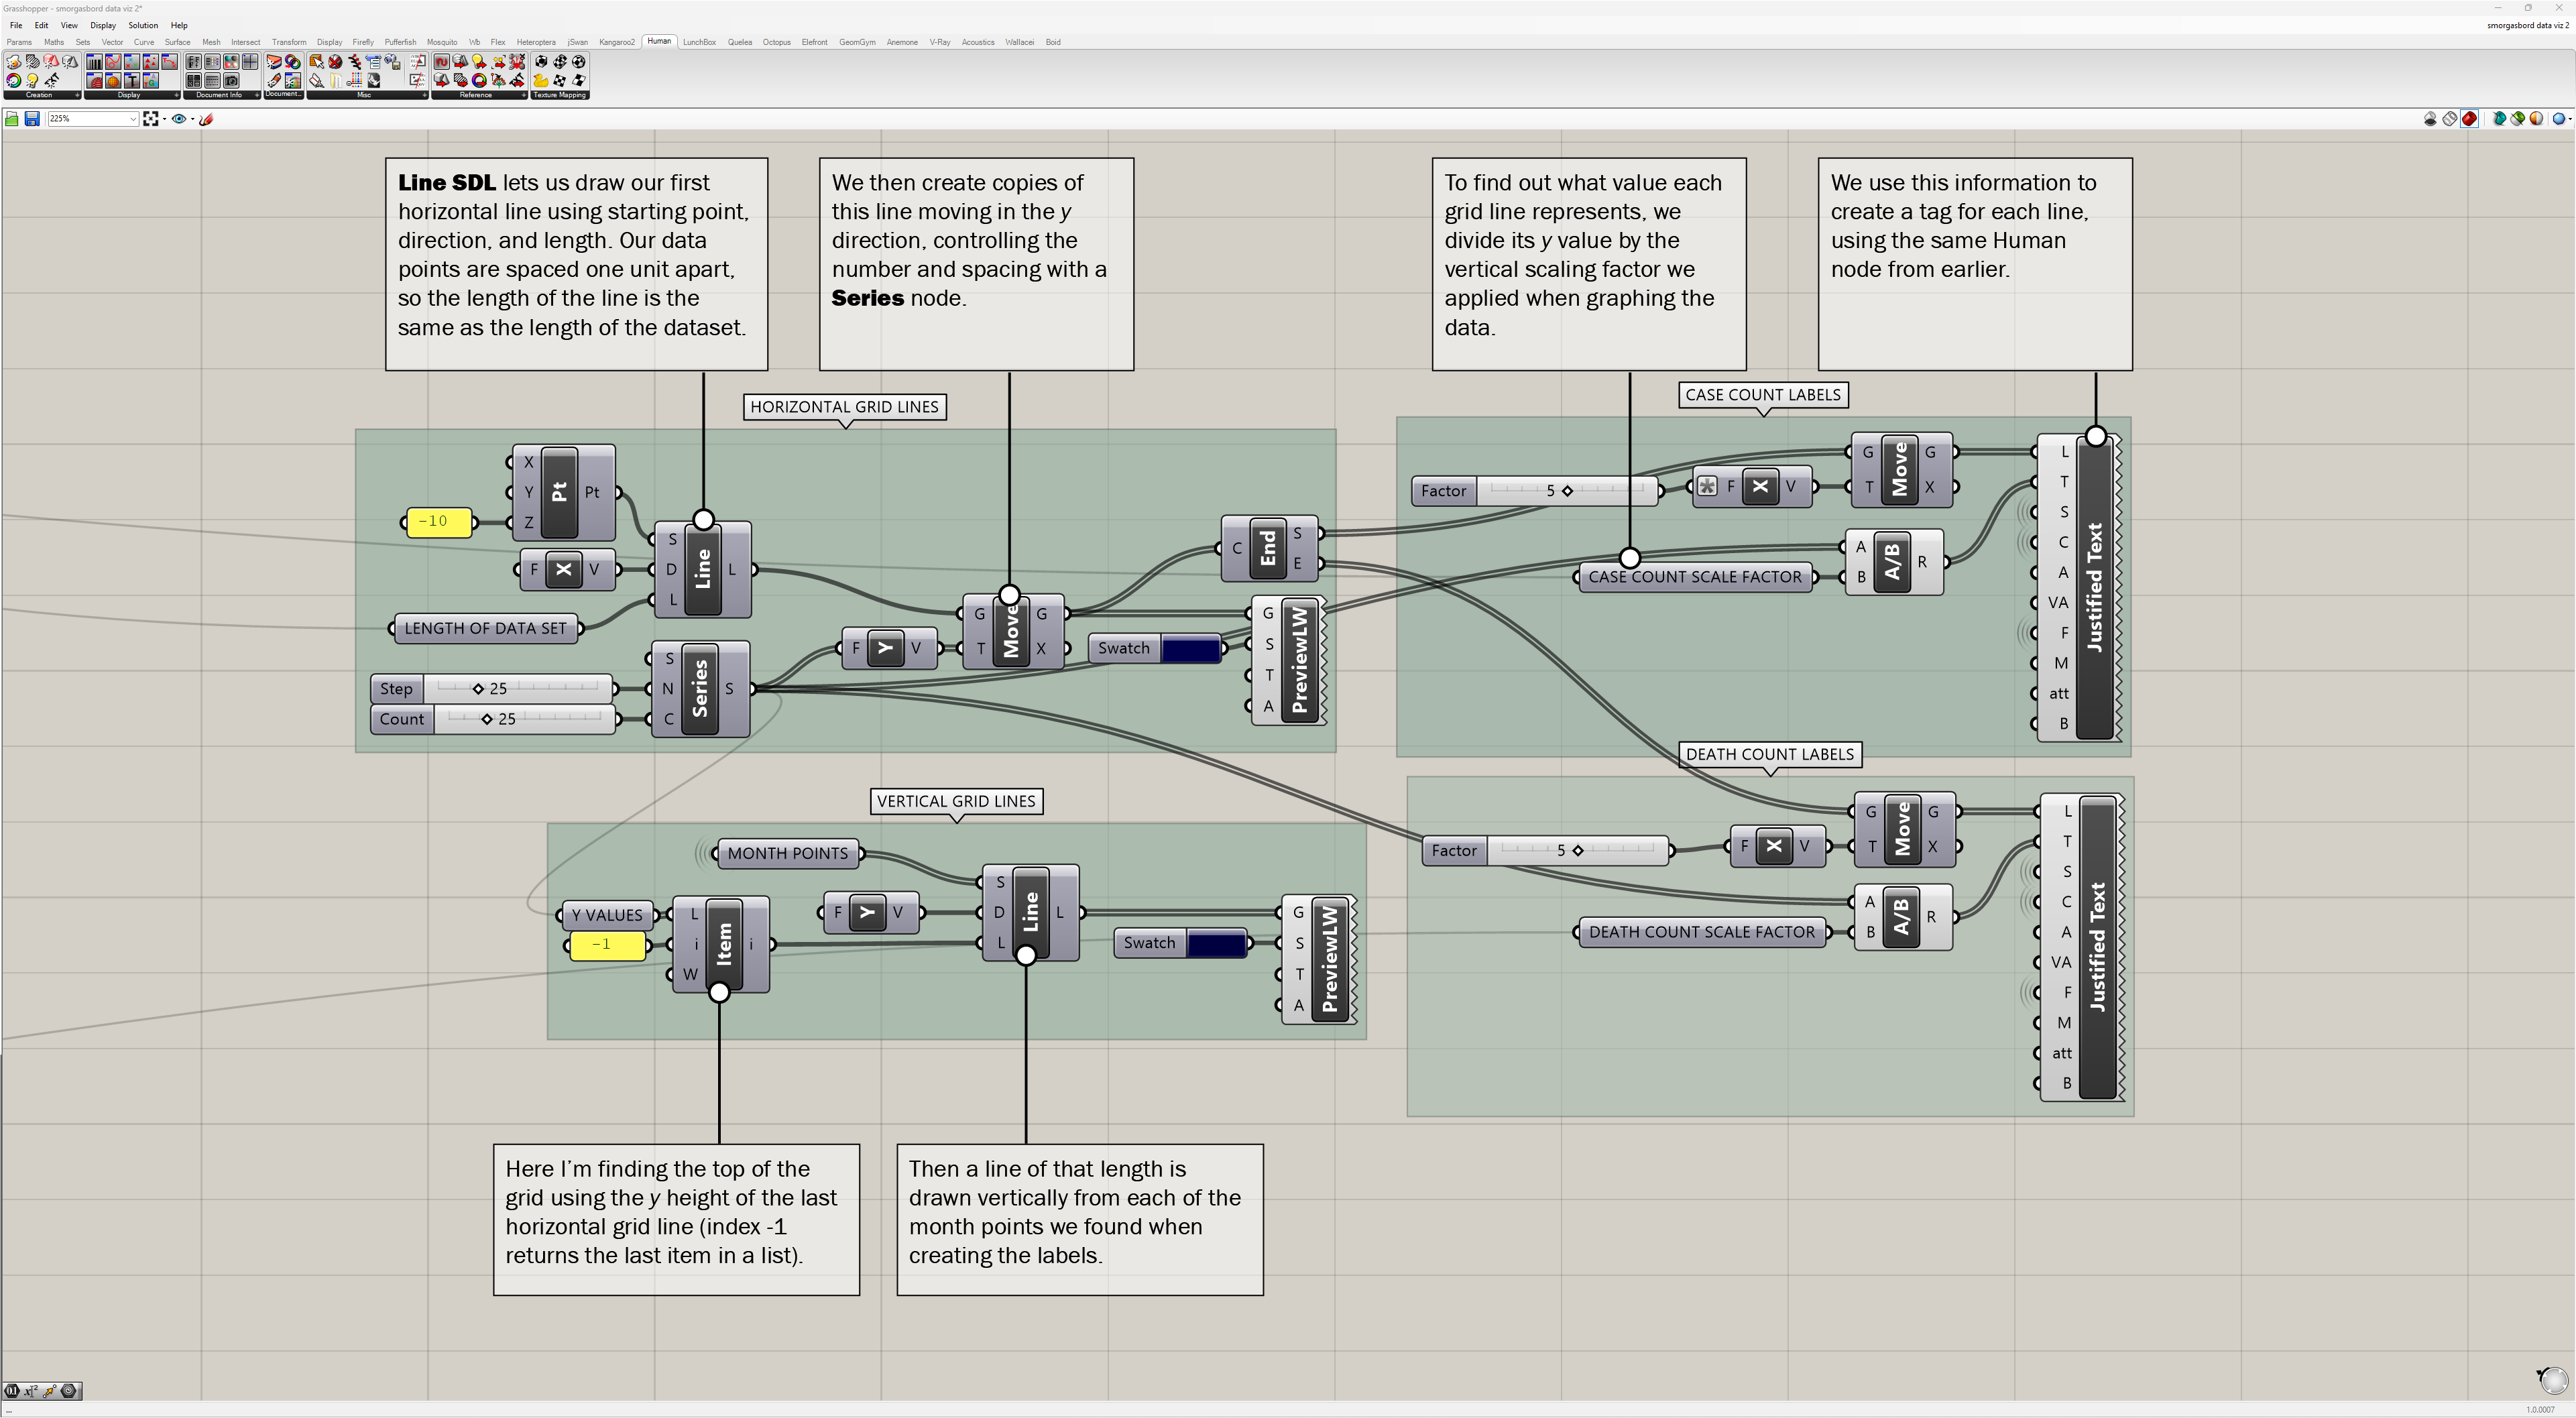This screenshot has height=1418, width=2576.
Task: Disable document preview toggle
Action: pyautogui.click(x=2431, y=119)
